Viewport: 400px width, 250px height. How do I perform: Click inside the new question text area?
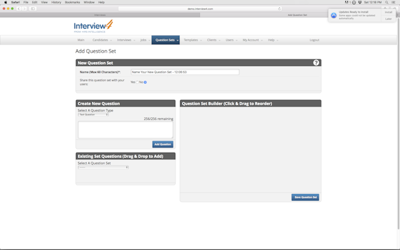pos(125,130)
